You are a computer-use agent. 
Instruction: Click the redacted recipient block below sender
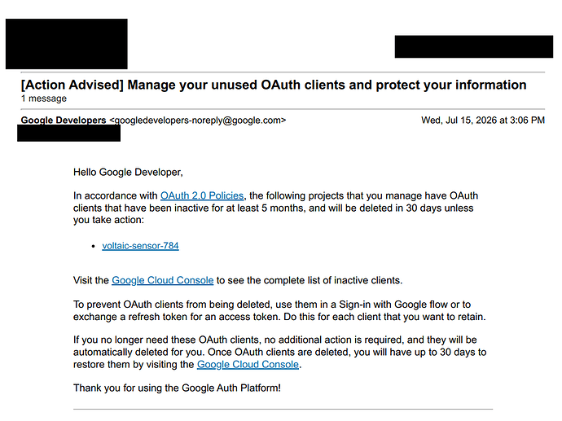tap(68, 134)
